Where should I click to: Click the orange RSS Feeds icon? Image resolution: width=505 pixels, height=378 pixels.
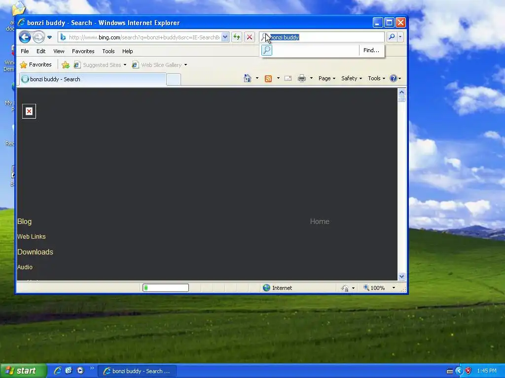click(x=268, y=78)
